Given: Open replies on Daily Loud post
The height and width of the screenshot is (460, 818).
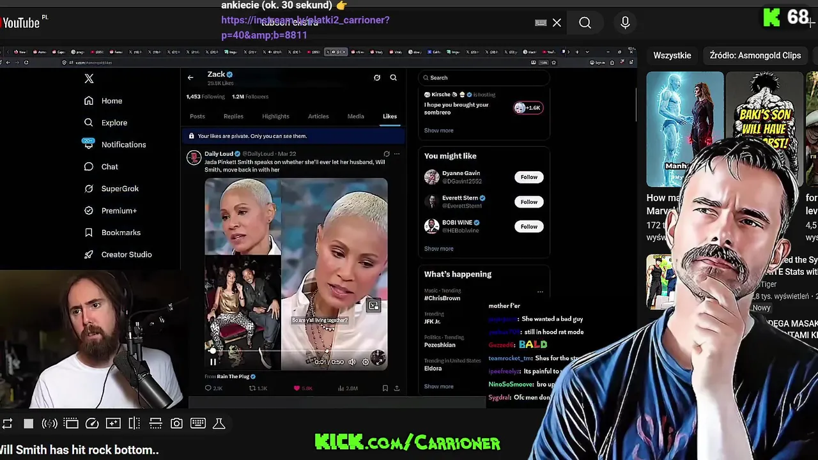Looking at the screenshot, I should point(213,388).
